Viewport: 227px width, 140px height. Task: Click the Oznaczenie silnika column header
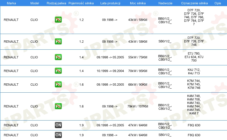click(194, 3)
